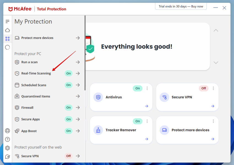Expand the status banner with the down chevron
This screenshot has width=234, height=165.
[216, 62]
